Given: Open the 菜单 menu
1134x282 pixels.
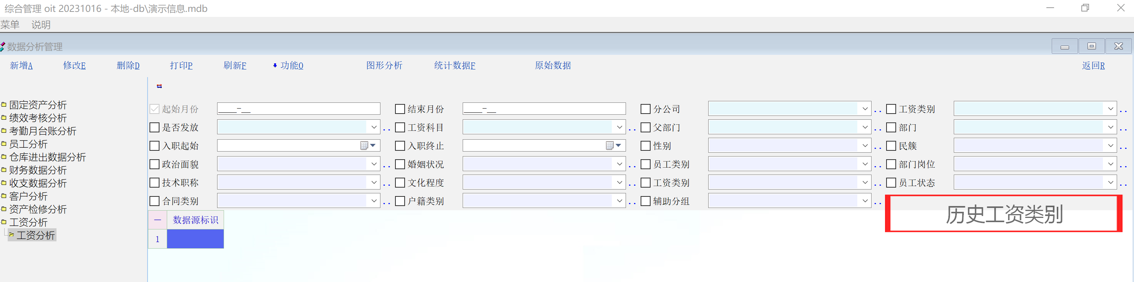Looking at the screenshot, I should tap(10, 25).
